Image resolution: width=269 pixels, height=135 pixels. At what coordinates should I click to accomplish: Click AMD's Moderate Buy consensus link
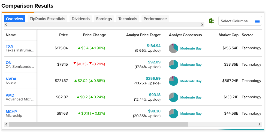[191, 97]
